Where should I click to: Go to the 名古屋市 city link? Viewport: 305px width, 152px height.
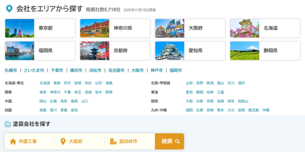click(116, 70)
